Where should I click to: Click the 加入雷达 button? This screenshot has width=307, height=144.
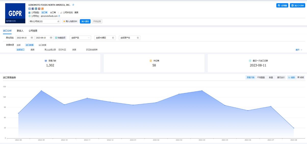tap(85, 21)
